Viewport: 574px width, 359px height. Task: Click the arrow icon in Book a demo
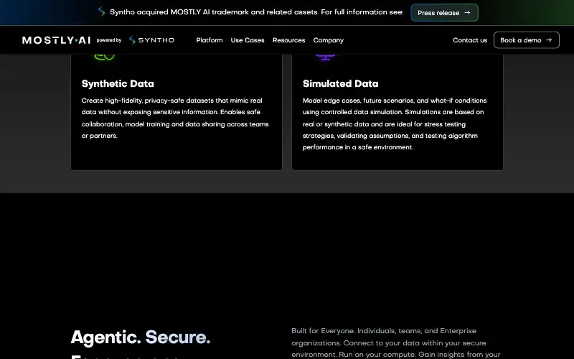click(549, 40)
